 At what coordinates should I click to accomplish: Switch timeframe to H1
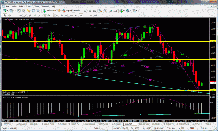pyautogui.click(x=76, y=15)
